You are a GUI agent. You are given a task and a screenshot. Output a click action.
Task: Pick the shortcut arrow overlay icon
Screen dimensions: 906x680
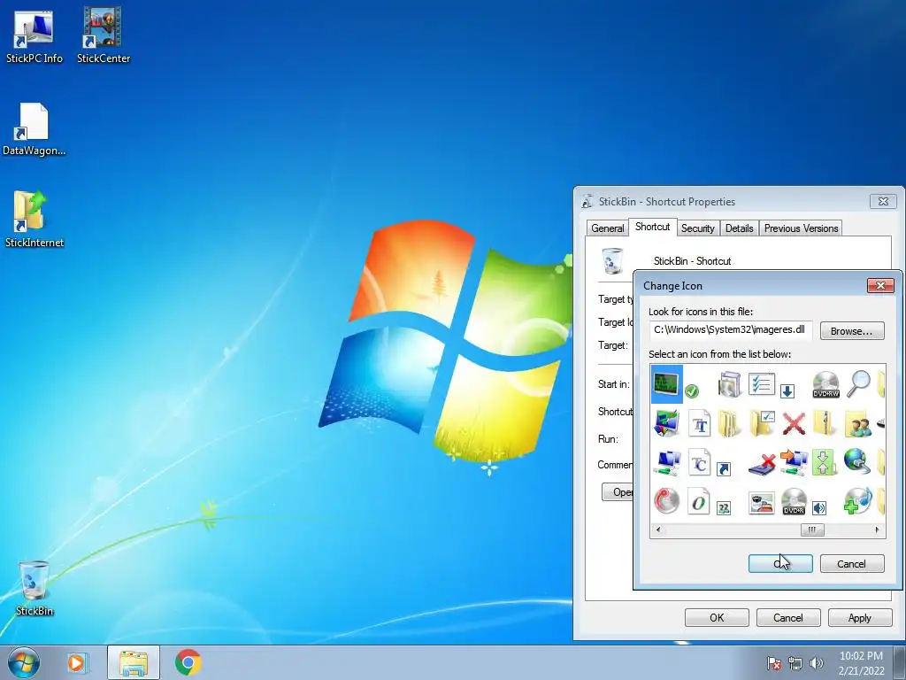pos(724,469)
